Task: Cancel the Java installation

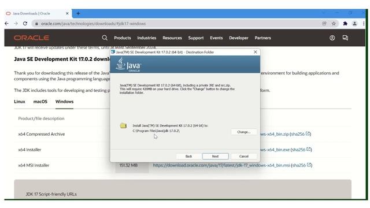Action: 244,156
